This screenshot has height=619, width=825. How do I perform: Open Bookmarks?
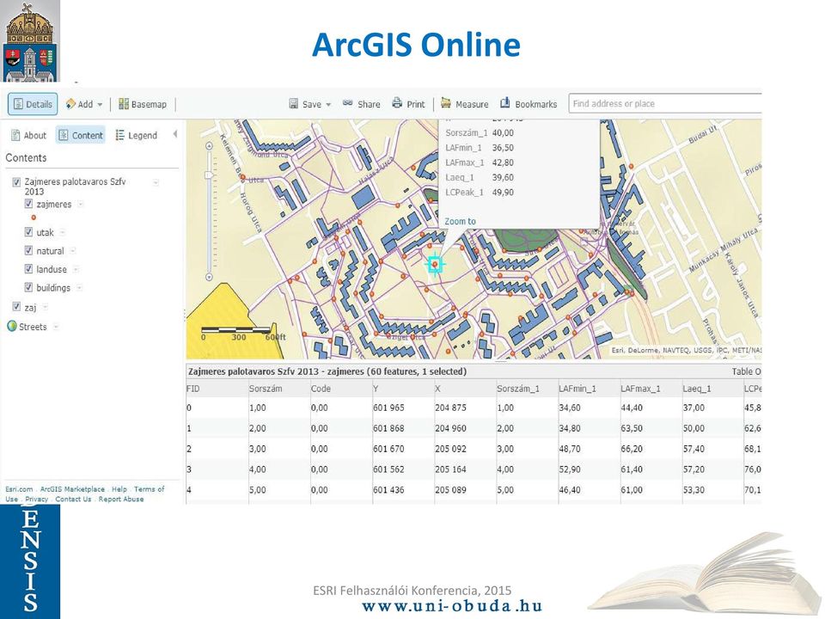point(529,104)
